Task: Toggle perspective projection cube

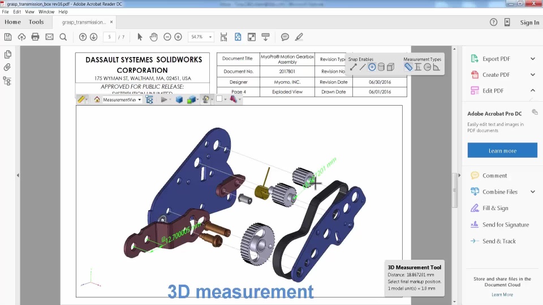Action: pyautogui.click(x=179, y=99)
